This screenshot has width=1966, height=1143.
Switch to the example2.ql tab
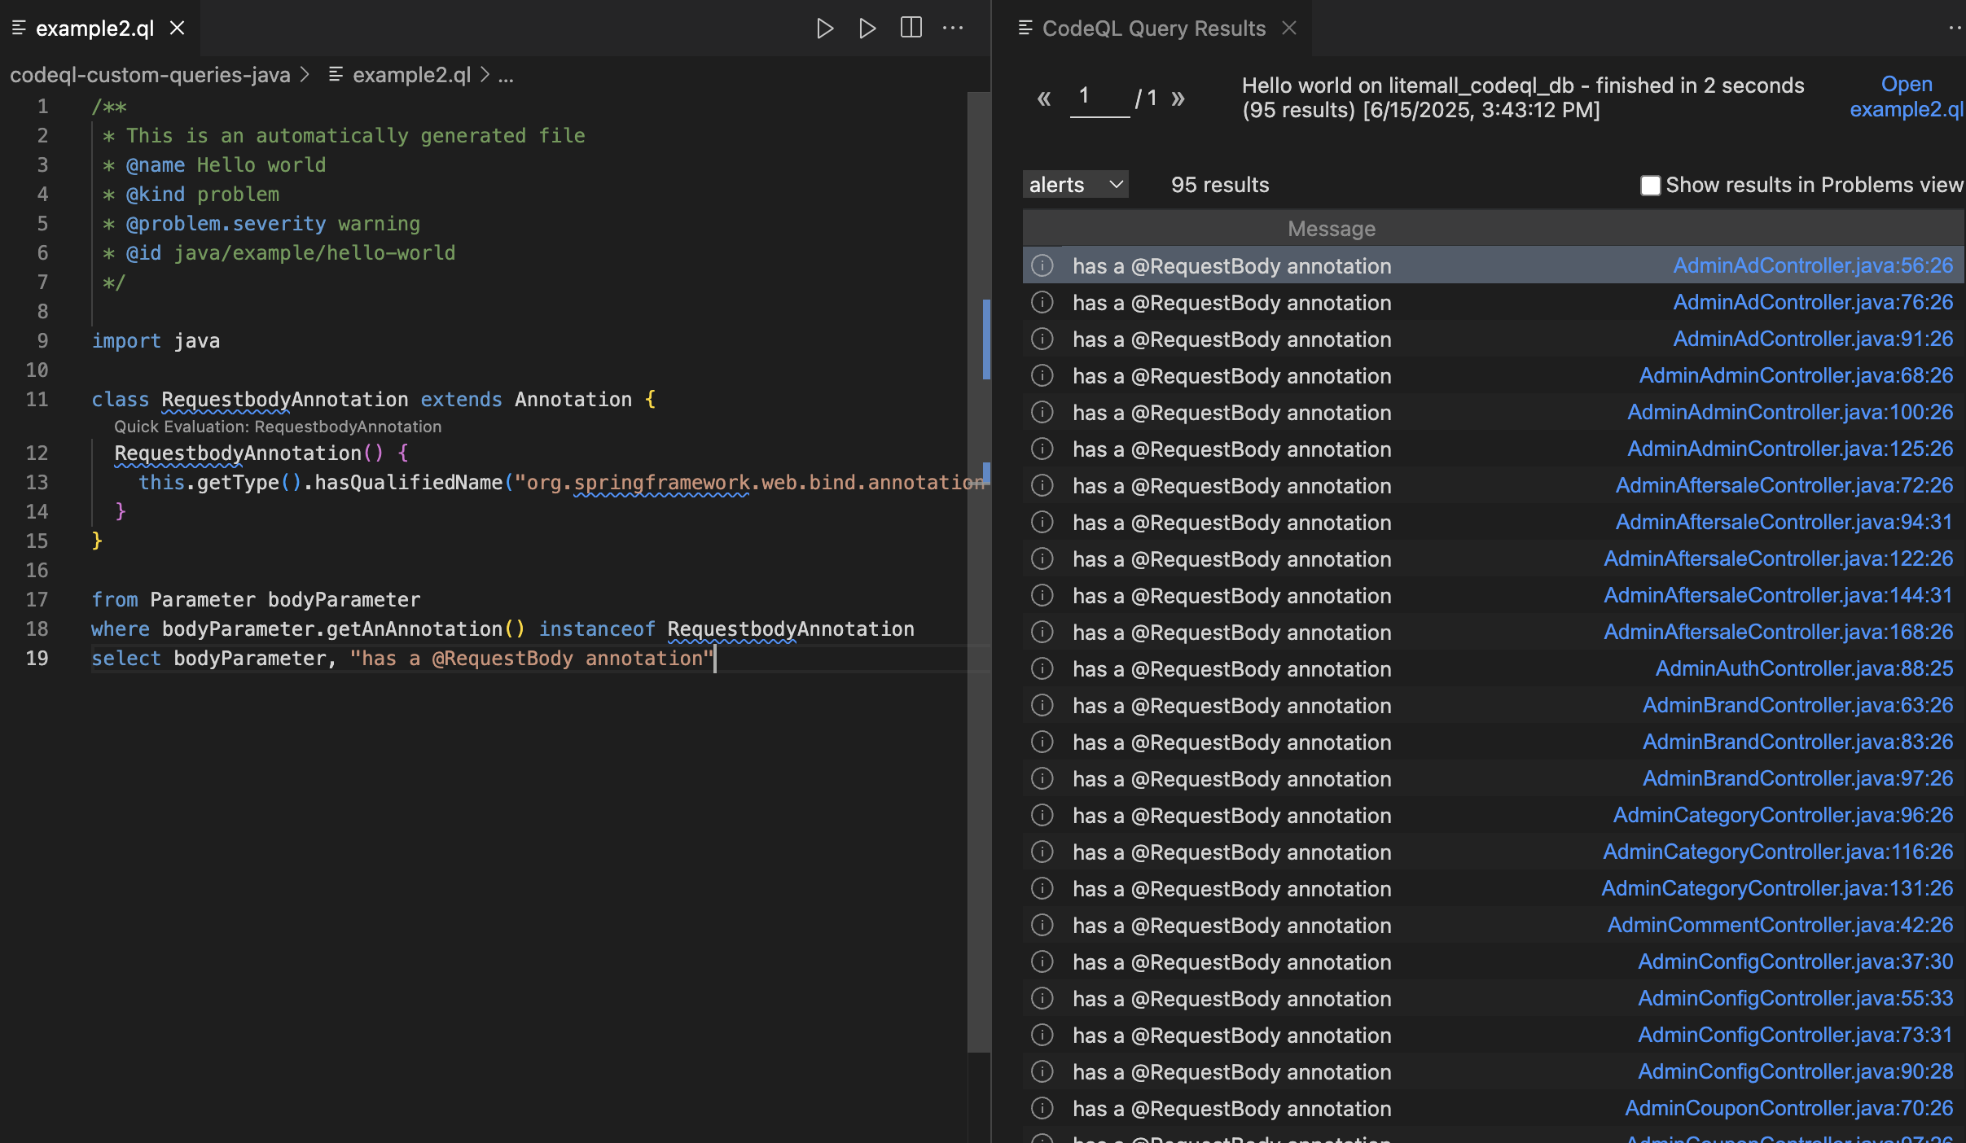pyautogui.click(x=94, y=28)
